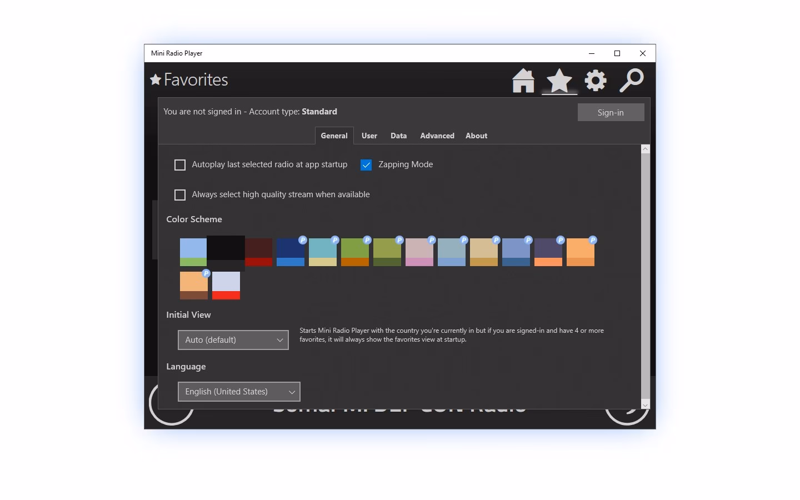The height and width of the screenshot is (500, 800).
Task: Open the Advanced tab
Action: (x=437, y=136)
